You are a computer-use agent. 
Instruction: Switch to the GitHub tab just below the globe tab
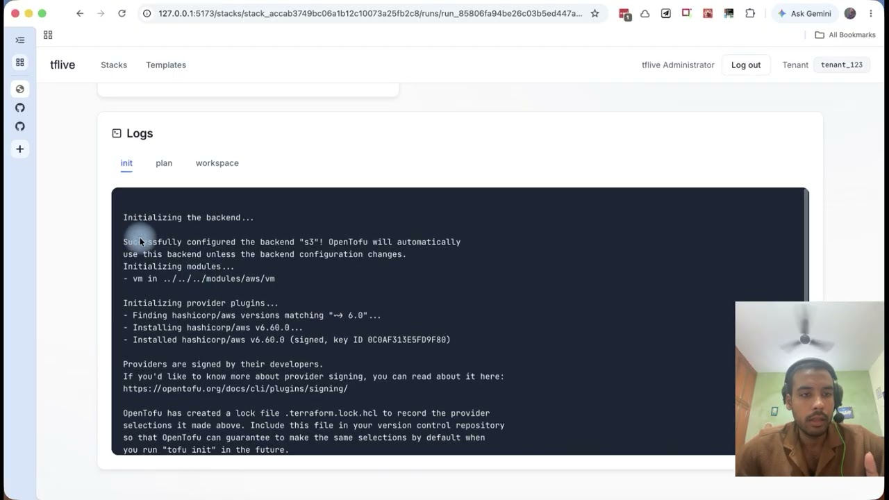tap(20, 108)
